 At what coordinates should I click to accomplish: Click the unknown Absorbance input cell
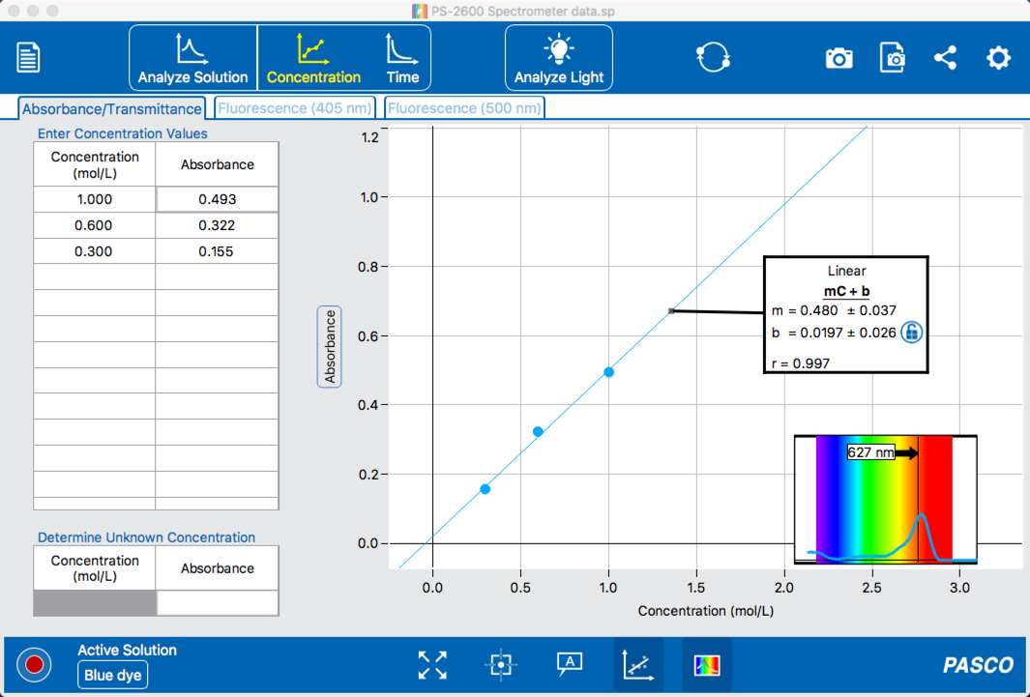218,602
